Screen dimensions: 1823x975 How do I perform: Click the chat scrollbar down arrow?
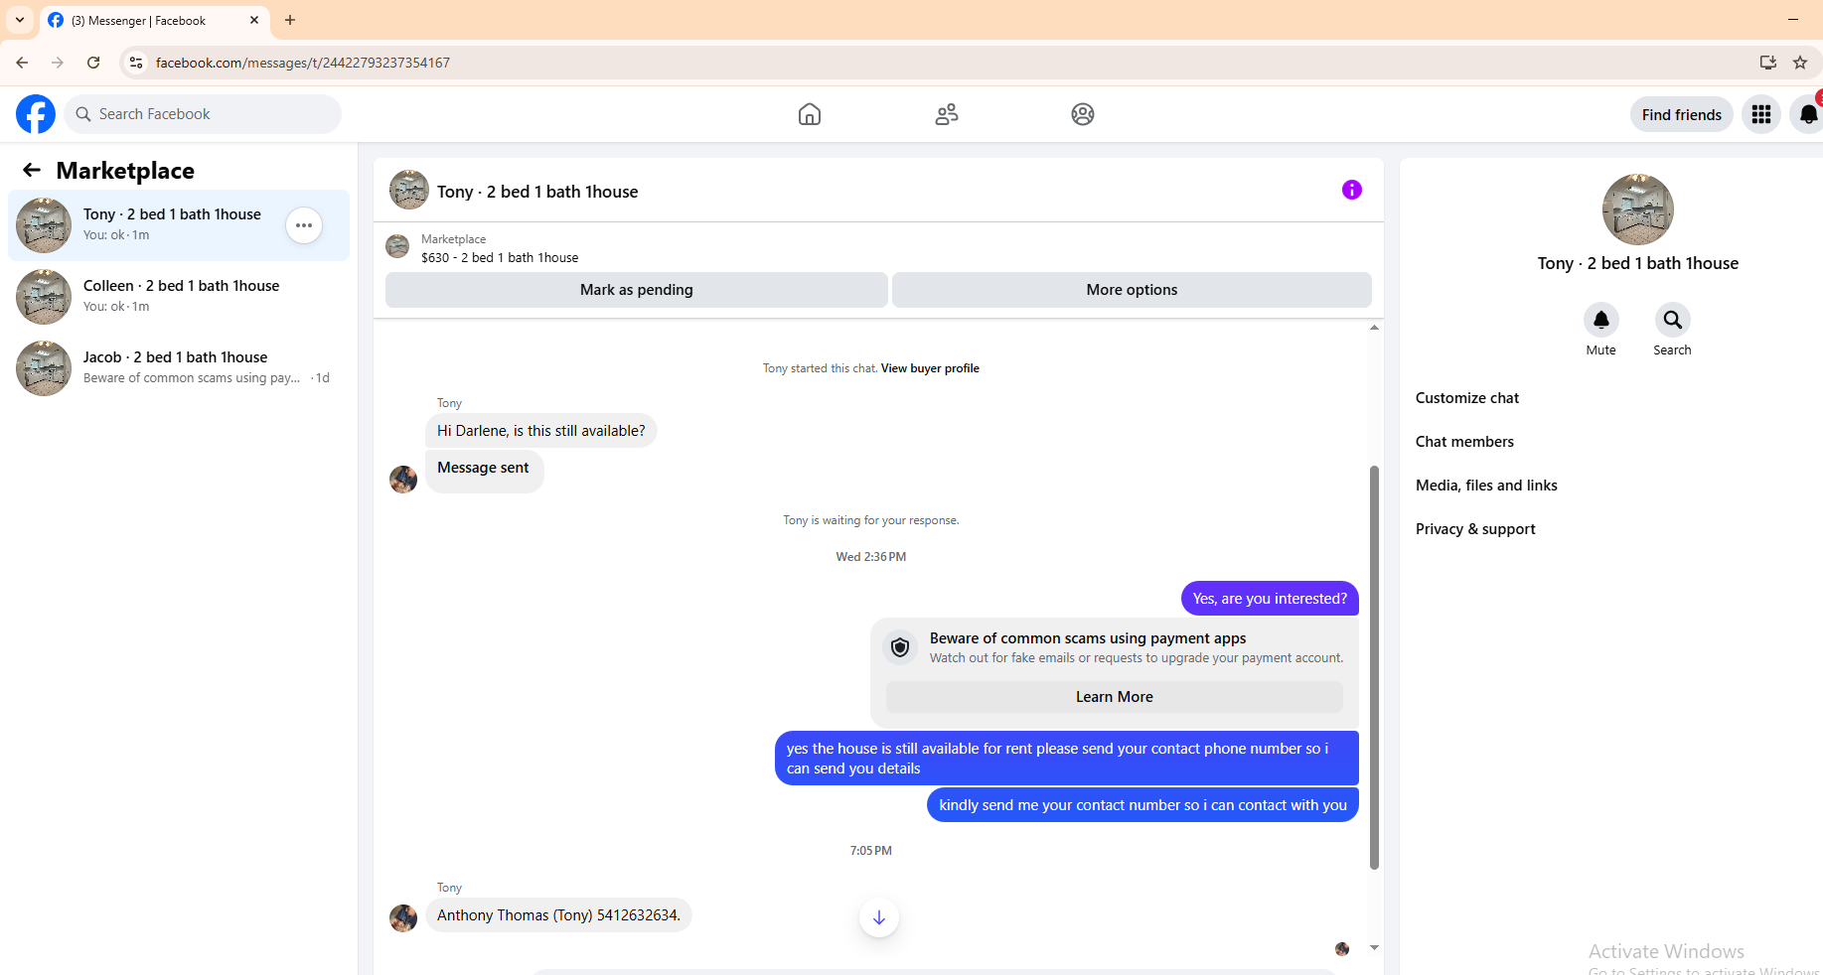point(1374,948)
